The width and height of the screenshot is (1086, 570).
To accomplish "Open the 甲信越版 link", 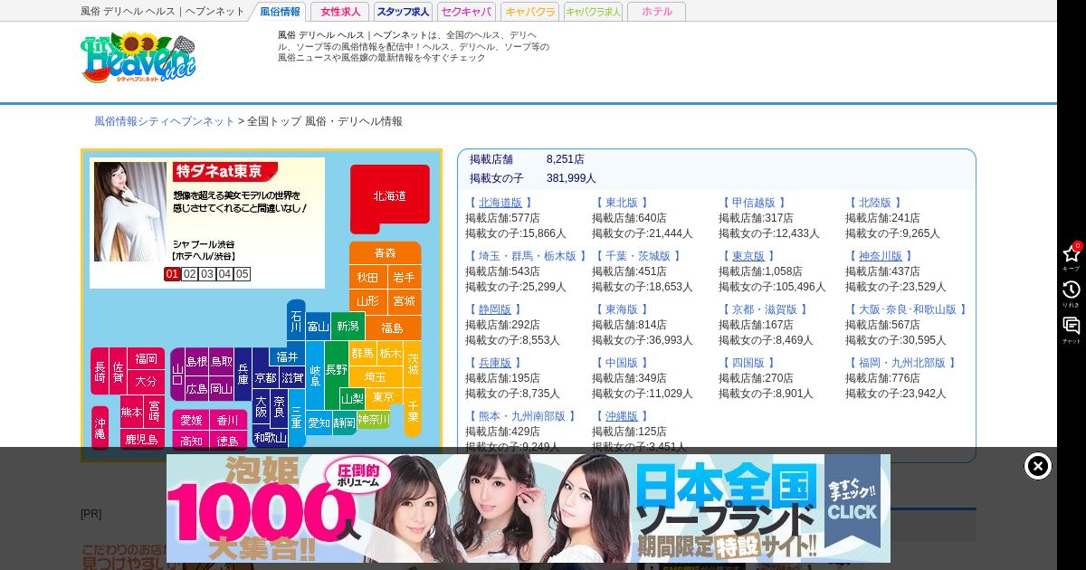I will 754,203.
